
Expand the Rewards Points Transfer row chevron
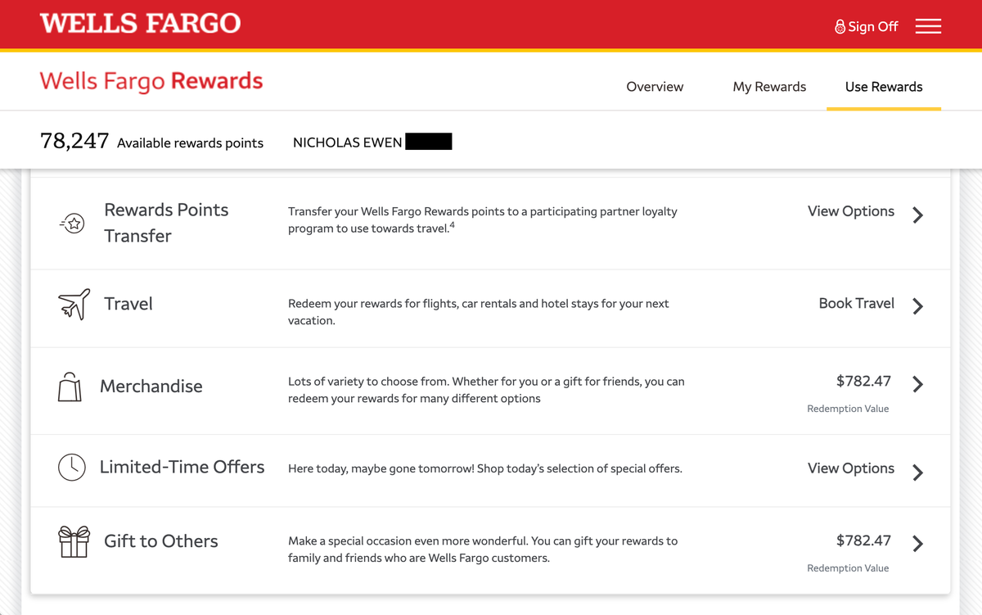pos(917,215)
